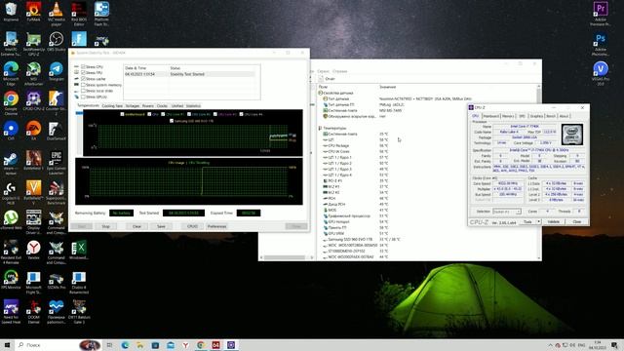
Task: Open Preferences in stability test window
Action: point(216,226)
